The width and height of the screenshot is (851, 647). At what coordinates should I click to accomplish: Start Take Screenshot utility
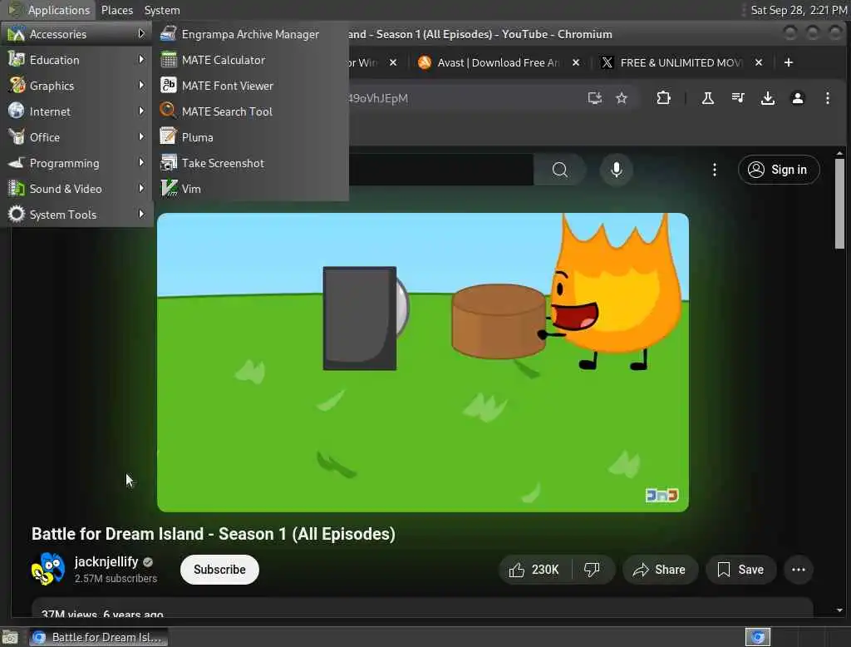[x=250, y=163]
